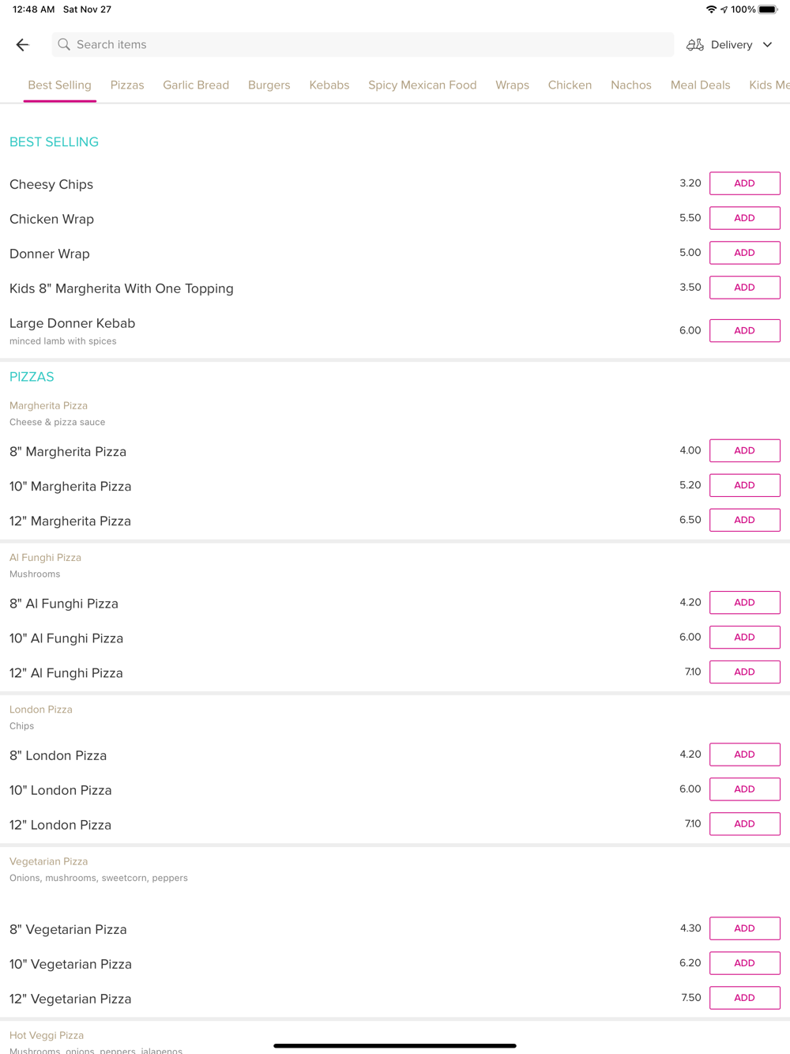
Task: Add the 10" Margherita Pizza
Action: (745, 486)
